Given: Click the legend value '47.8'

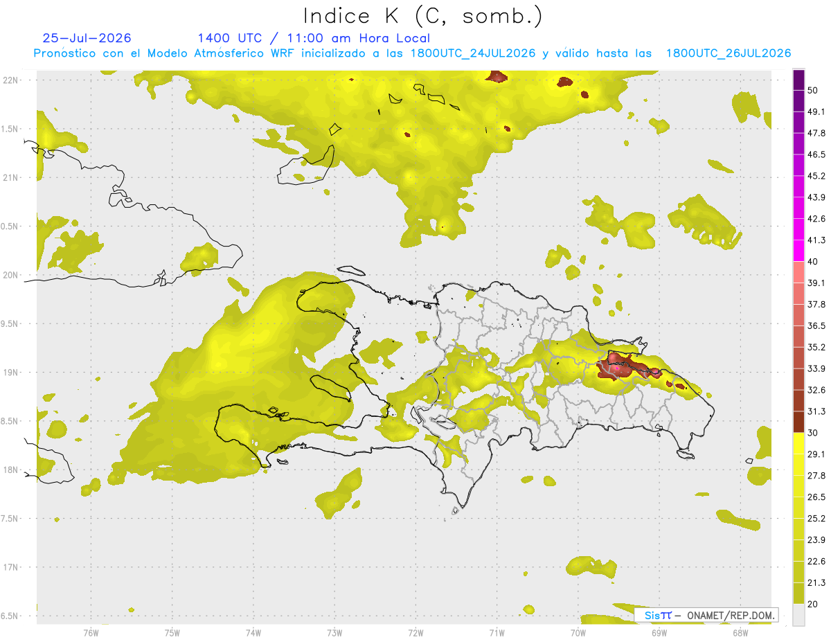Looking at the screenshot, I should tap(816, 134).
